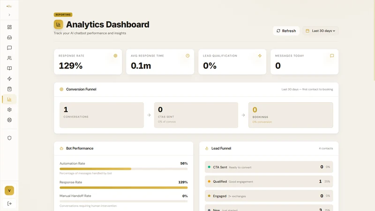Select the CTA Sent lead funnel row
The image size is (375, 211).
coord(269,167)
